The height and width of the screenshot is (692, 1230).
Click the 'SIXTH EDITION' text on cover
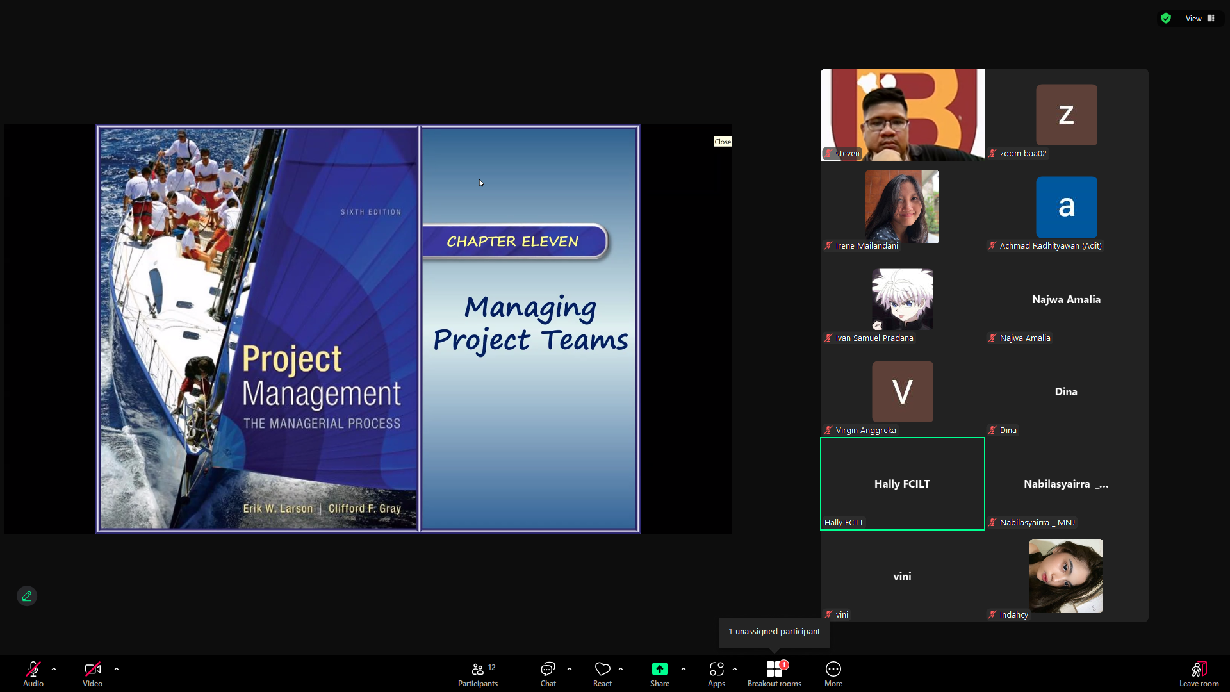click(x=371, y=212)
